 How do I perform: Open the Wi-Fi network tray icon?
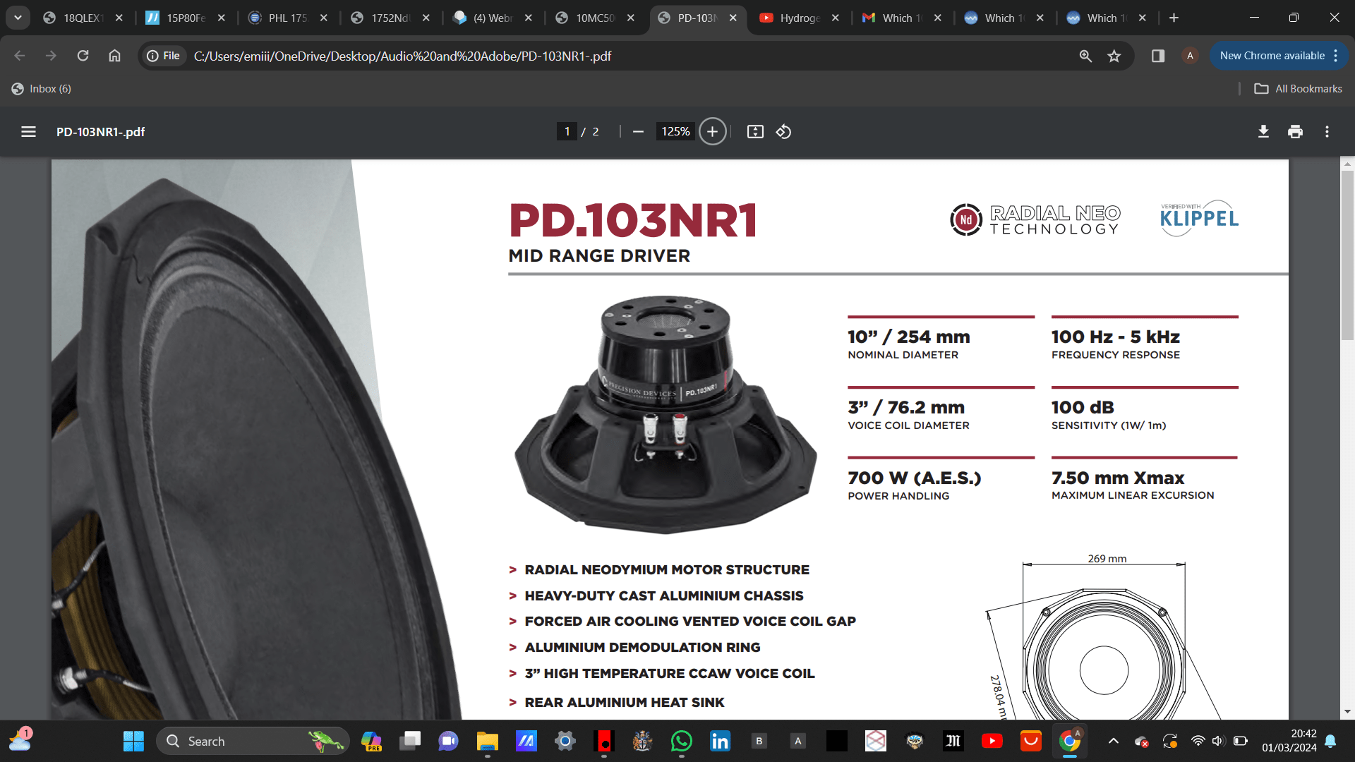[1198, 741]
